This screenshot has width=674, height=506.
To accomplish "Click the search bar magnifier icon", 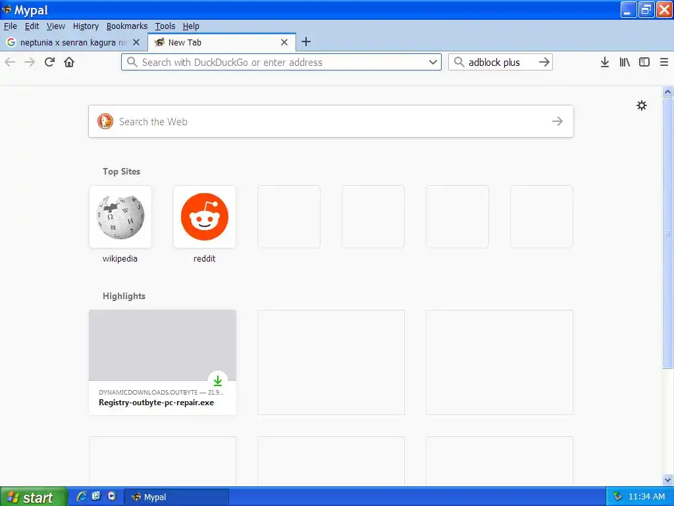I will point(459,62).
